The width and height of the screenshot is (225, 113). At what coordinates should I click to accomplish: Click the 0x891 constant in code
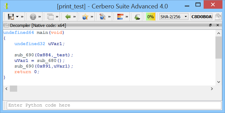[44, 66]
